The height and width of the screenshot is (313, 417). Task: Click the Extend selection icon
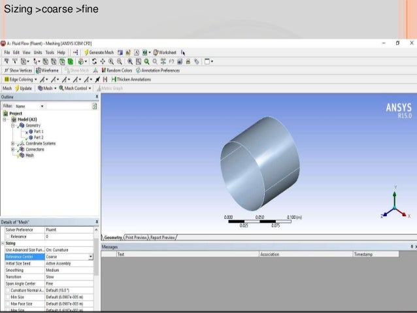(82, 61)
